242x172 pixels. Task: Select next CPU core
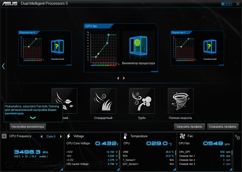click(61, 137)
